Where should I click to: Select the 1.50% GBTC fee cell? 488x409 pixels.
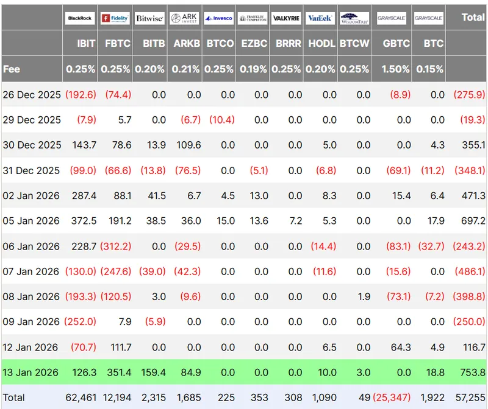[x=395, y=69]
